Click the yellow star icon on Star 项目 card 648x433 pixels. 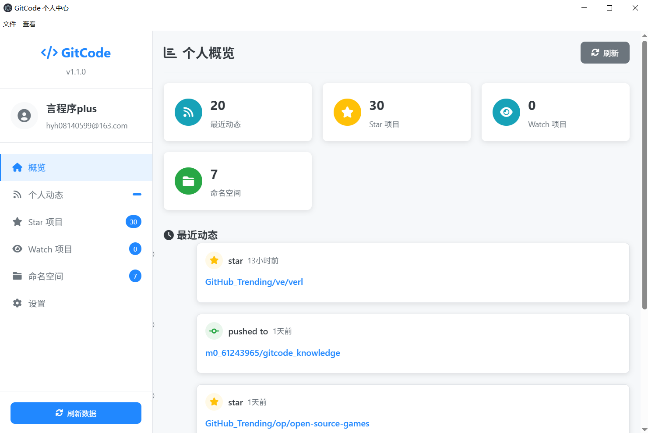[347, 112]
